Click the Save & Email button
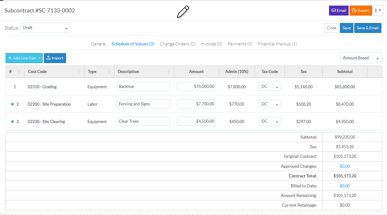This screenshot has height=215, width=387. tap(368, 28)
